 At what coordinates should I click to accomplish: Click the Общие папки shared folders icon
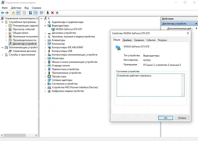pyautogui.click(x=10, y=33)
